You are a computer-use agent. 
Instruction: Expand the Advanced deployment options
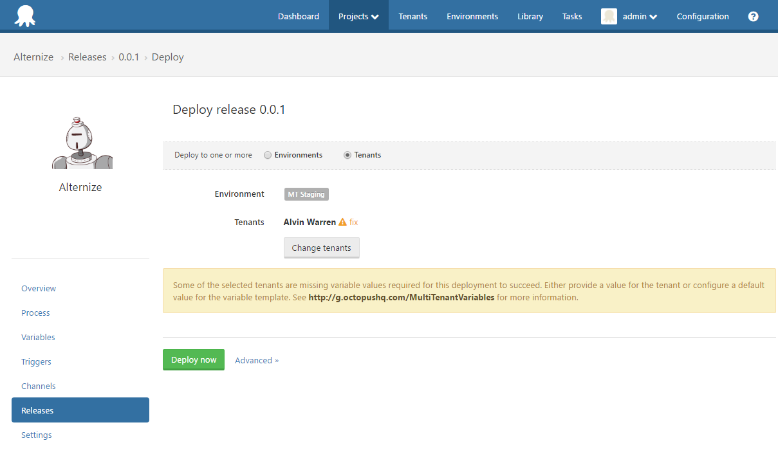pos(256,360)
